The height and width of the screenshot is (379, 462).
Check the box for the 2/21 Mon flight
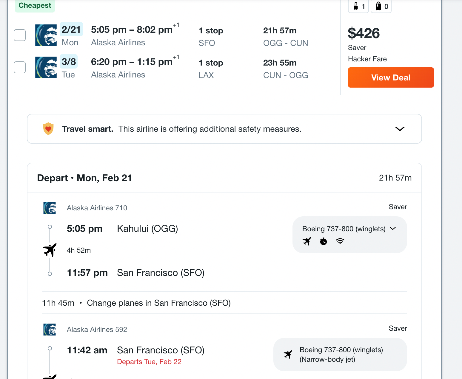pos(20,35)
